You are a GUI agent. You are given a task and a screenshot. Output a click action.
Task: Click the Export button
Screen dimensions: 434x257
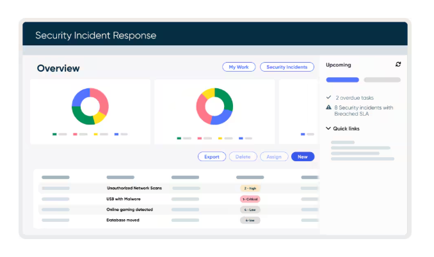[x=212, y=157]
